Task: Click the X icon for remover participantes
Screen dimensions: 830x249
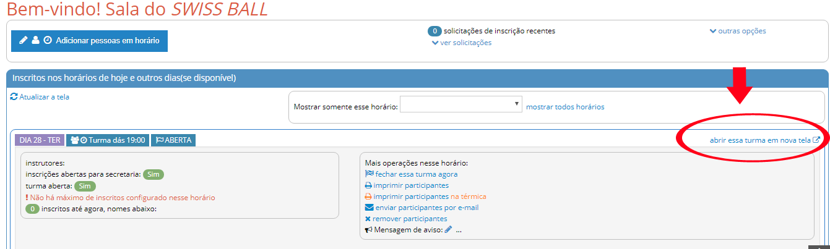Action: click(x=368, y=219)
